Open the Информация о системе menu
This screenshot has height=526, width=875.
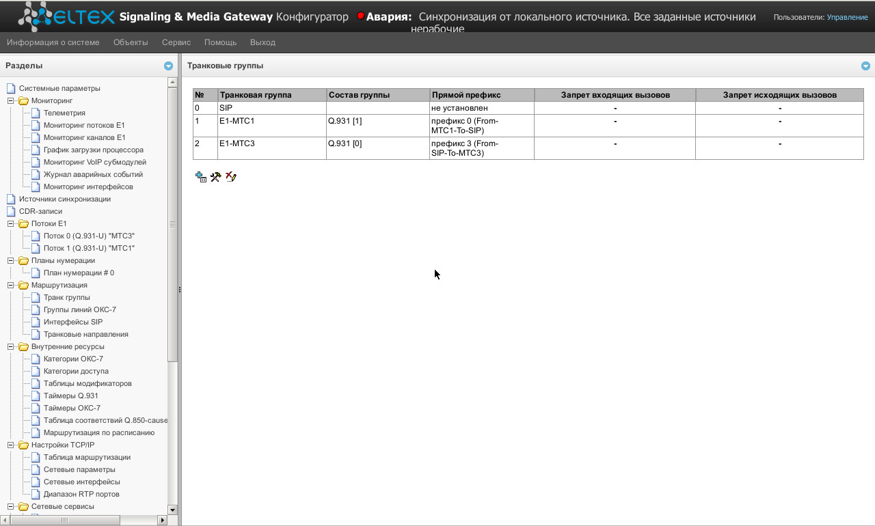tap(53, 42)
